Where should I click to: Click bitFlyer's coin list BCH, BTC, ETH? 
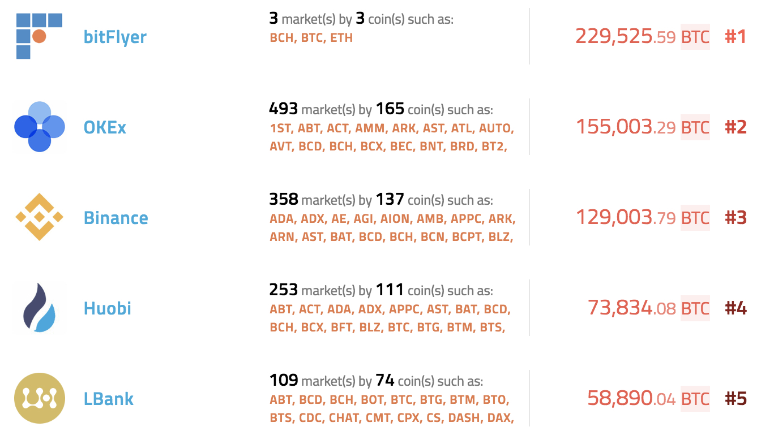[x=311, y=38]
